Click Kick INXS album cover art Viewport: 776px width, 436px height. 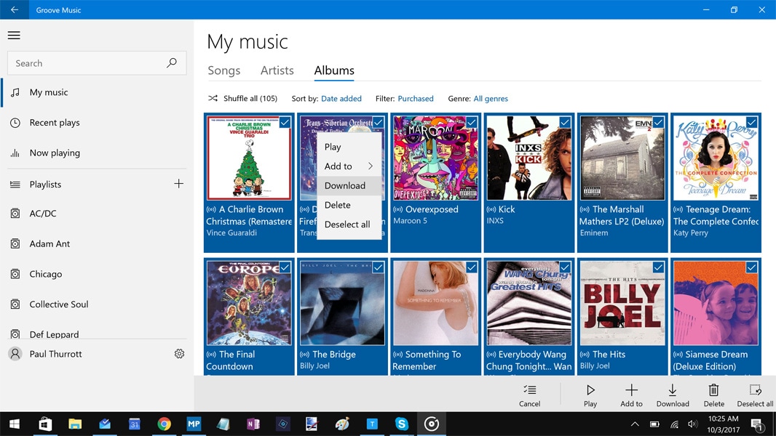click(528, 158)
